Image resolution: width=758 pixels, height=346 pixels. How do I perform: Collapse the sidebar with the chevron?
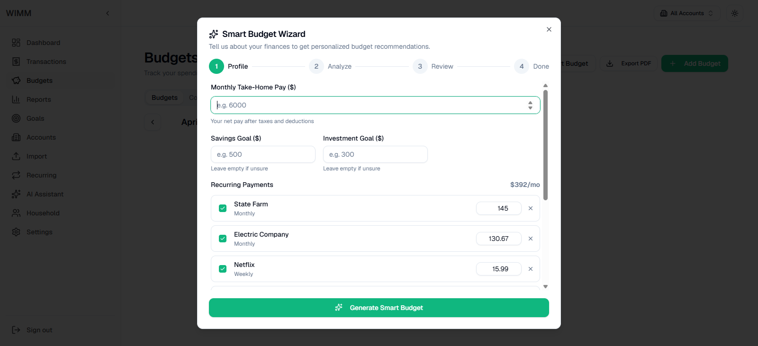click(x=108, y=13)
